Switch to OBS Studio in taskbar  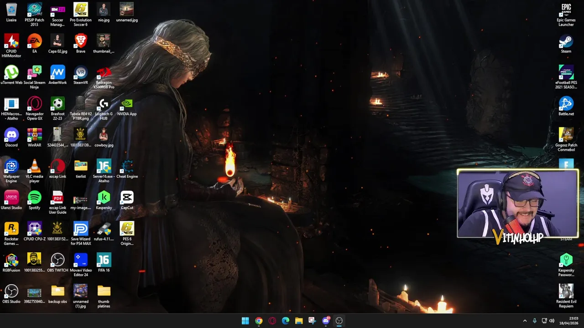[339, 321]
